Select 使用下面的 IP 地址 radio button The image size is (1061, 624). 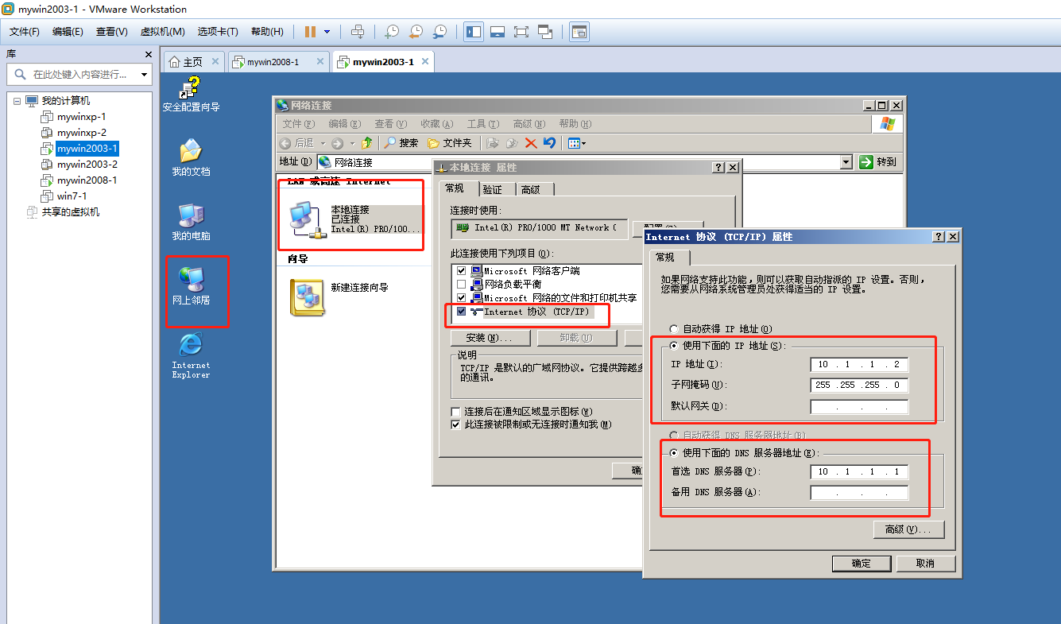[675, 346]
